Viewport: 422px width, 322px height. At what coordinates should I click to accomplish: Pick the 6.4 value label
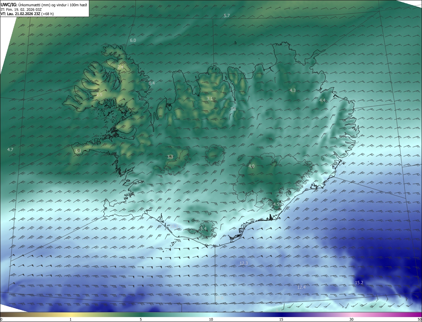point(152,83)
